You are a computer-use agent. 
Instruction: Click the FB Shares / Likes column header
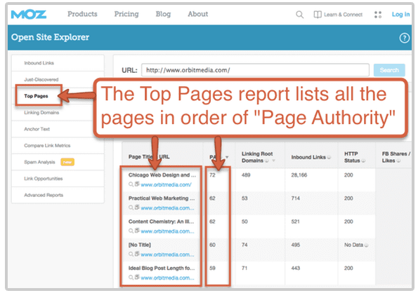pyautogui.click(x=396, y=157)
